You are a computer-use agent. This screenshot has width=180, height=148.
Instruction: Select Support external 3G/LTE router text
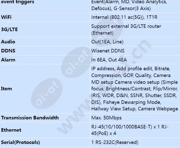coord(126,26)
